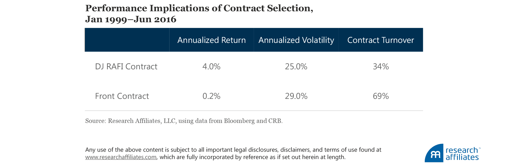Click the 'Any use of the above content' disclaimer
This screenshot has height=164, width=509.
233,150
